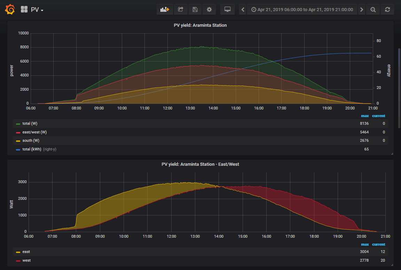This screenshot has height=270, width=401.
Task: Click max value 2676 for south
Action: tap(364, 141)
